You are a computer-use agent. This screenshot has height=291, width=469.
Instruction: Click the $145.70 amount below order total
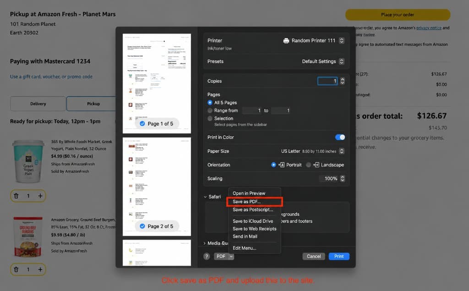point(437,128)
